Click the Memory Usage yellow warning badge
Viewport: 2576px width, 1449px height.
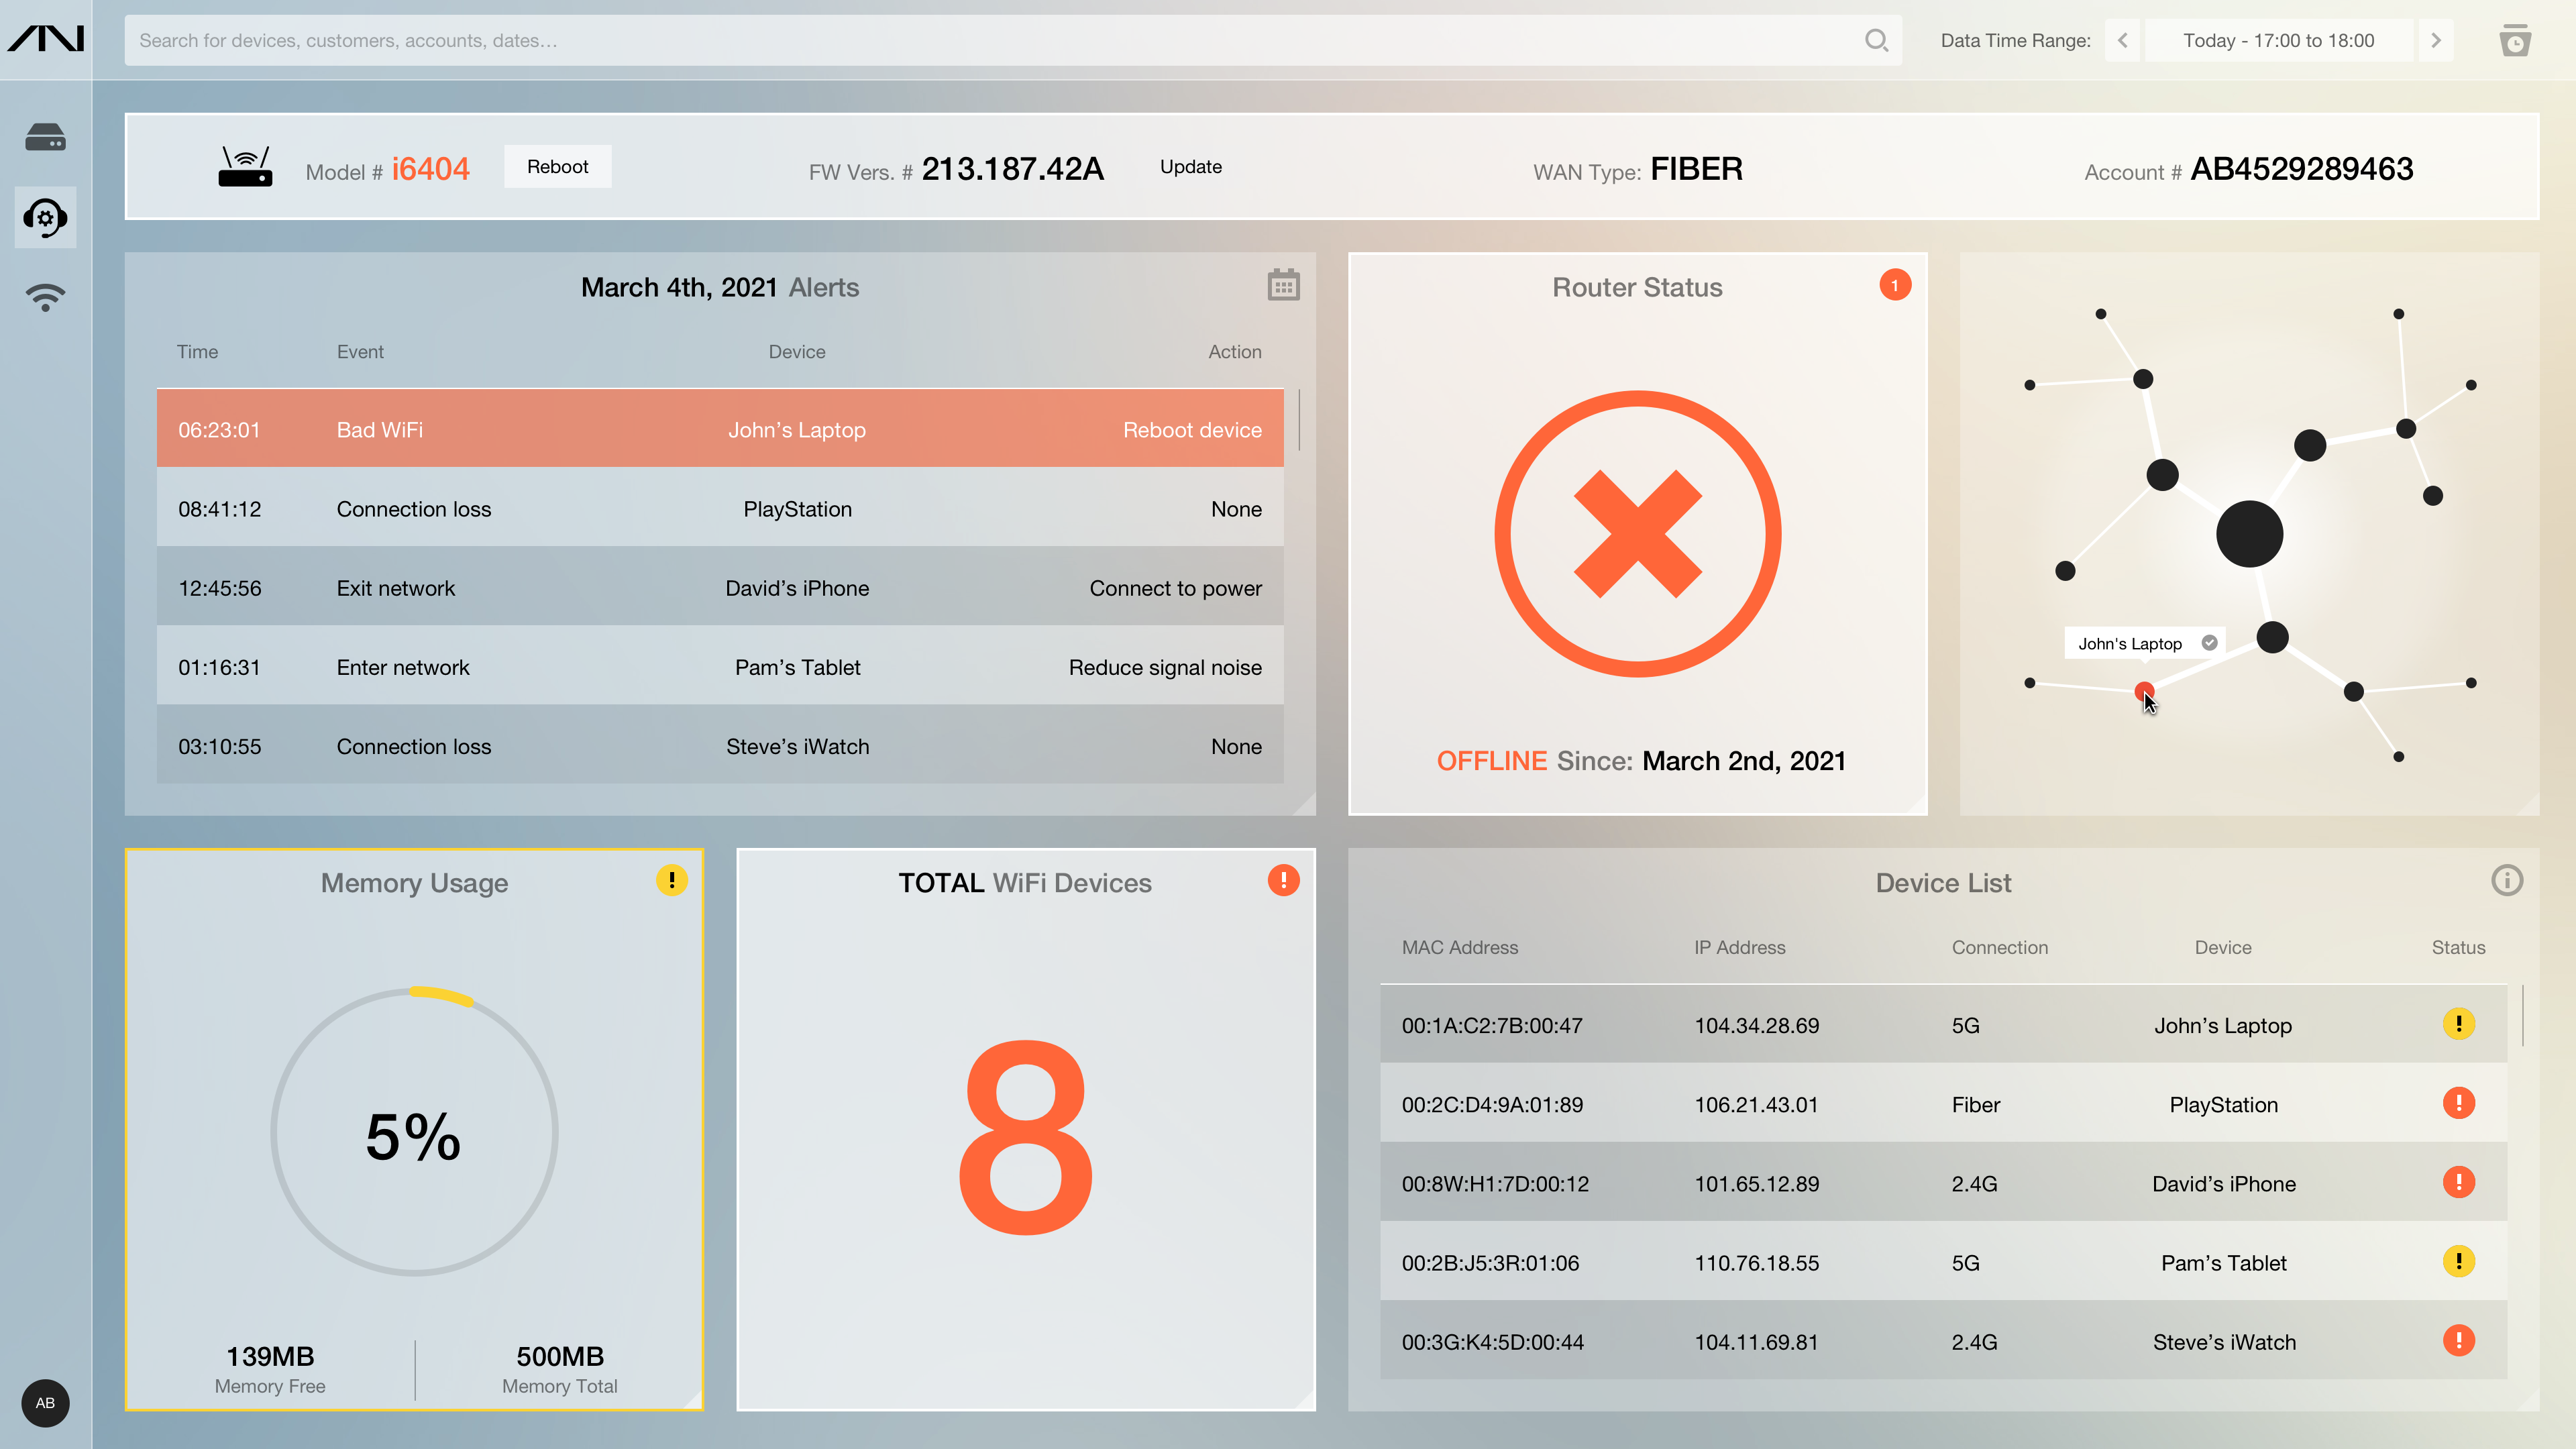[671, 880]
